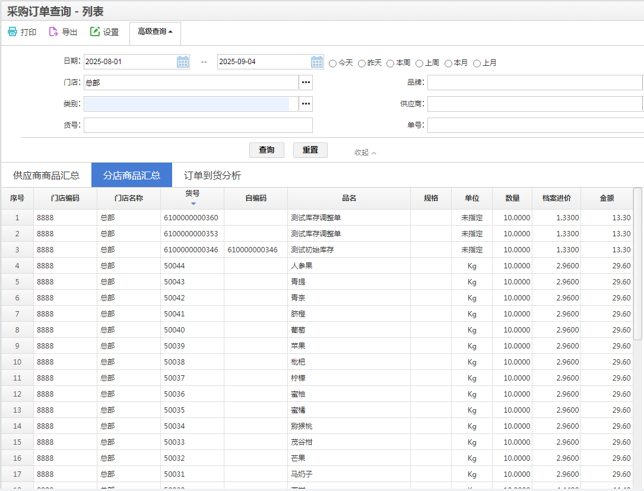
Task: Open the start date calendar picker
Action: pos(183,62)
